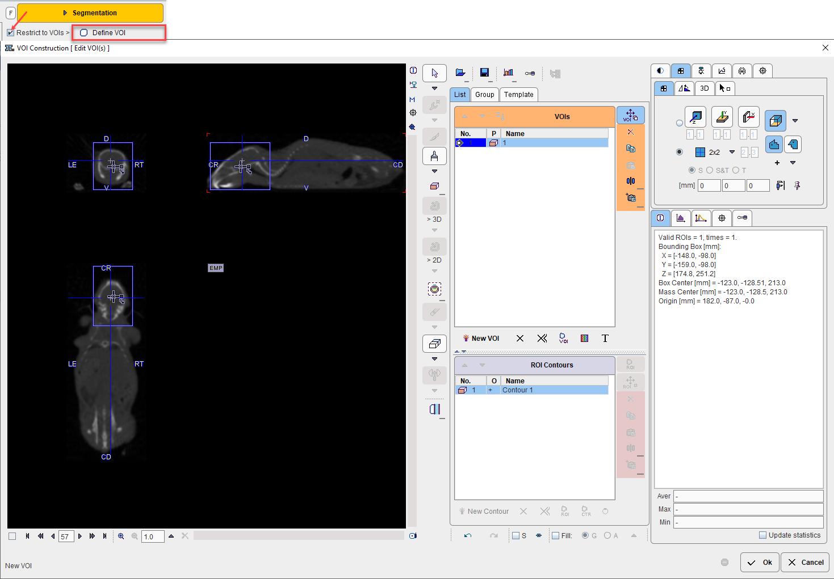This screenshot has width=834, height=579.
Task: Load VOIs with the open folder icon
Action: [x=460, y=73]
